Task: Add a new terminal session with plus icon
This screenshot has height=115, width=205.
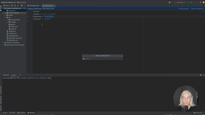Action: pos(20,75)
